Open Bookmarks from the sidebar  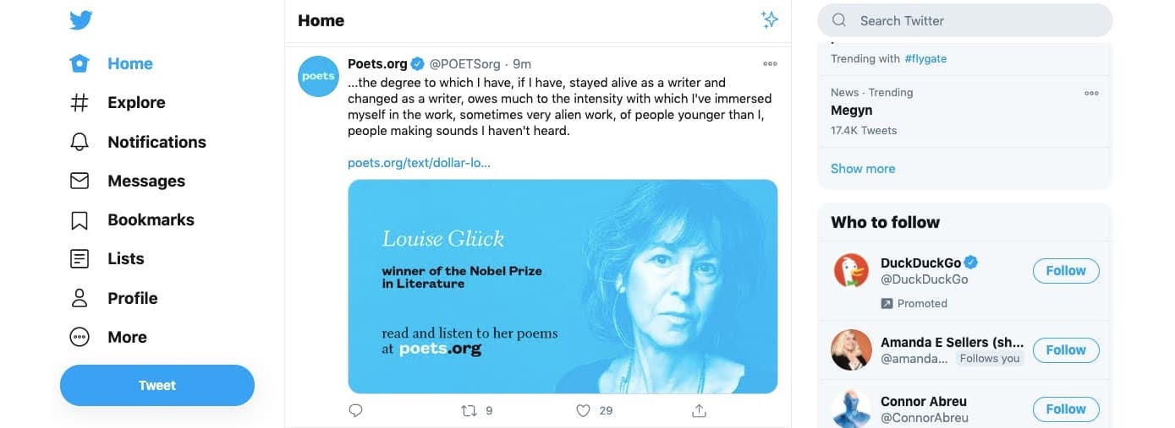80,220
